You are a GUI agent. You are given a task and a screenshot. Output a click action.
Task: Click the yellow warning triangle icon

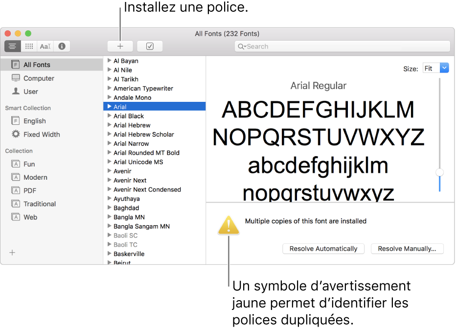229,226
